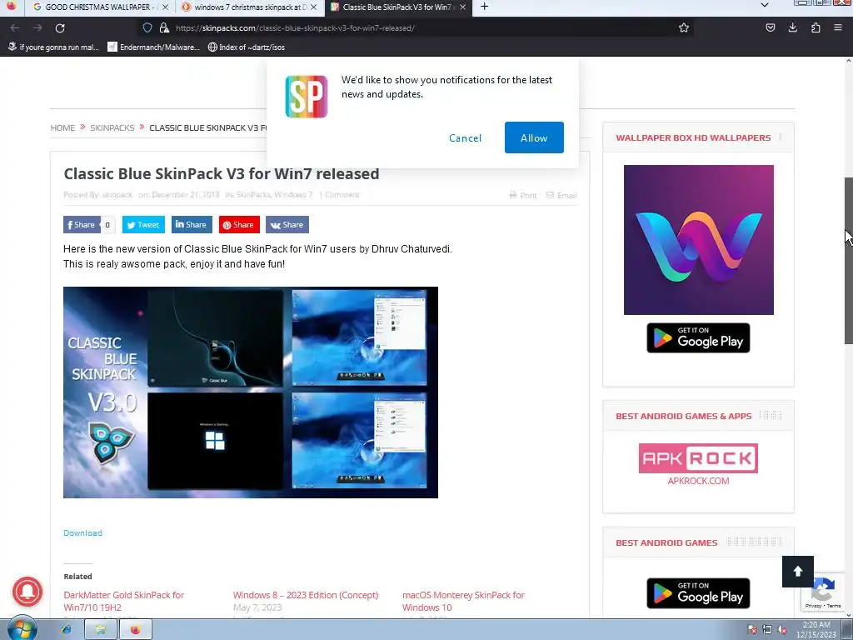The image size is (853, 640).
Task: Click the forward navigation arrow
Action: pos(37,27)
